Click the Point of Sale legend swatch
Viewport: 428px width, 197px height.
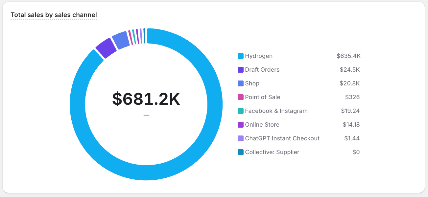(241, 97)
